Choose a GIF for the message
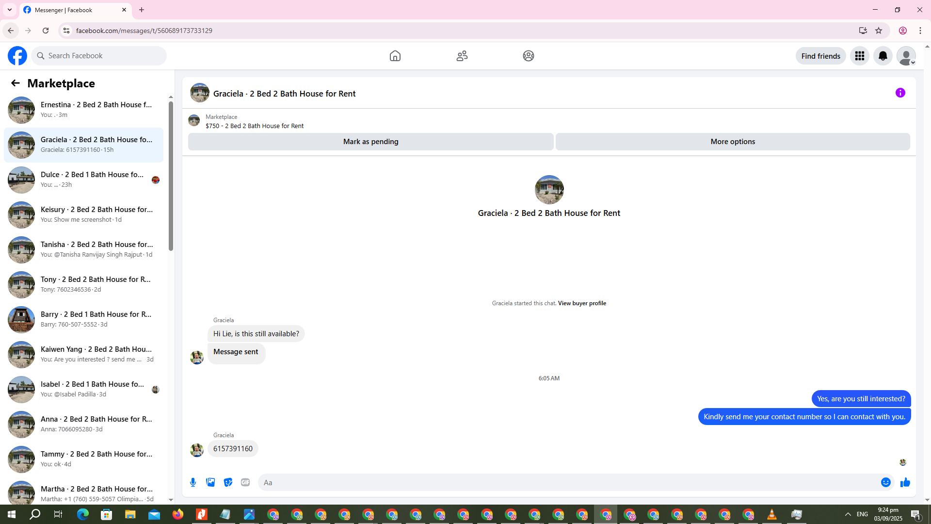The image size is (931, 524). coord(245,482)
